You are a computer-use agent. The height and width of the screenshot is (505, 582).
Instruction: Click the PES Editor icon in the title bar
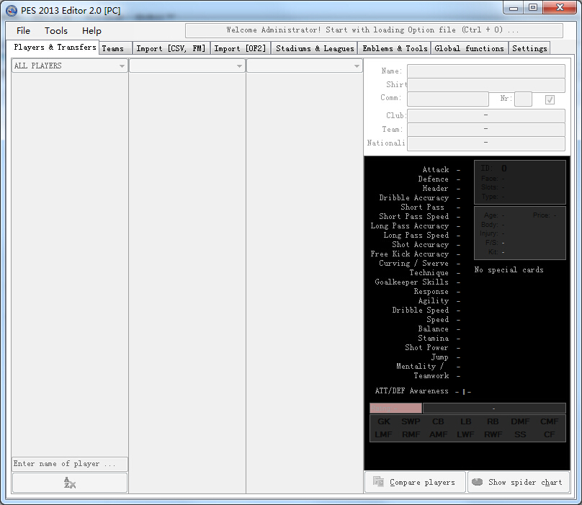click(x=12, y=9)
